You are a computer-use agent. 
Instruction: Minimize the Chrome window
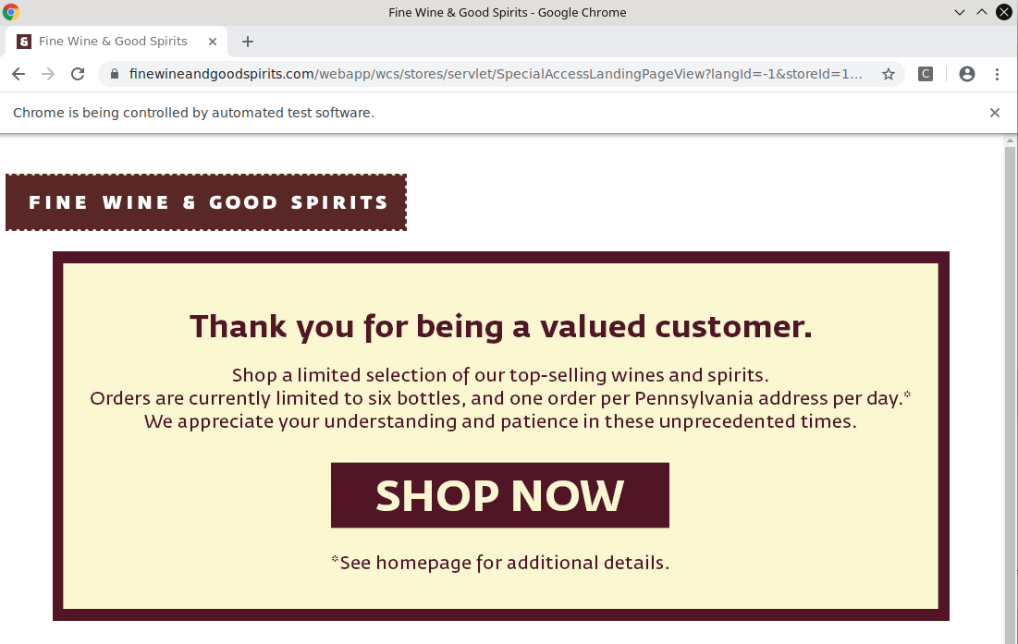961,12
